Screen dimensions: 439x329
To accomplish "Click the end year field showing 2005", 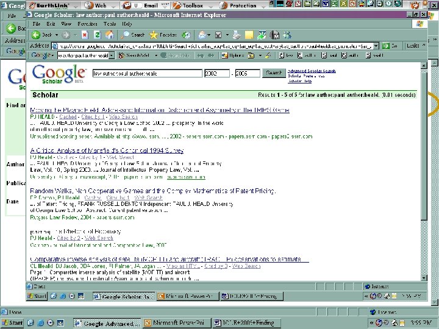I will tap(248, 73).
